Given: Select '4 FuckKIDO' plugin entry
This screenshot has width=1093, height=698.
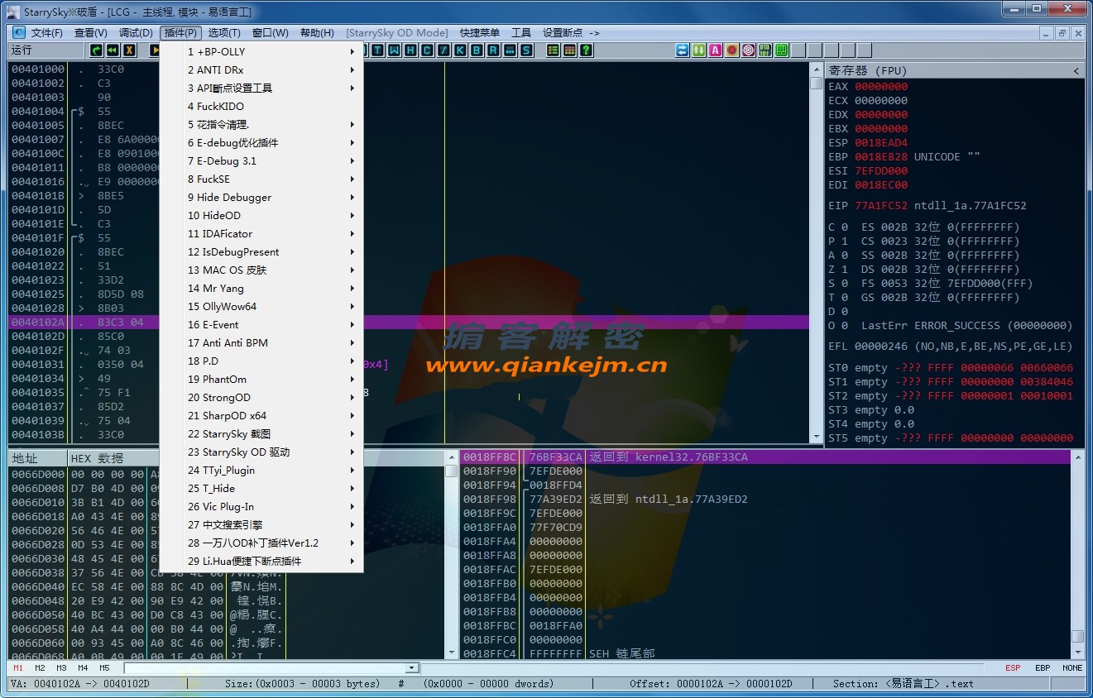Looking at the screenshot, I should coord(261,106).
